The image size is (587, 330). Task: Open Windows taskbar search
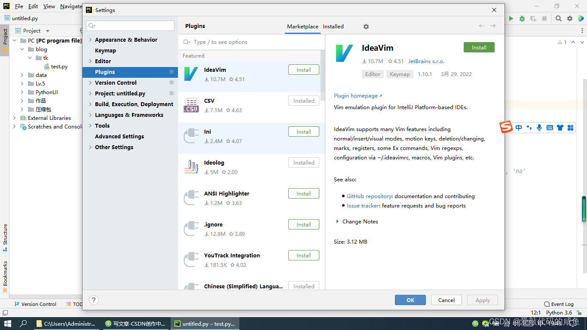(24, 324)
